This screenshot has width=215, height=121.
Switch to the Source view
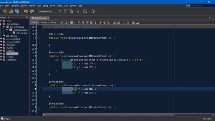tap(34, 23)
